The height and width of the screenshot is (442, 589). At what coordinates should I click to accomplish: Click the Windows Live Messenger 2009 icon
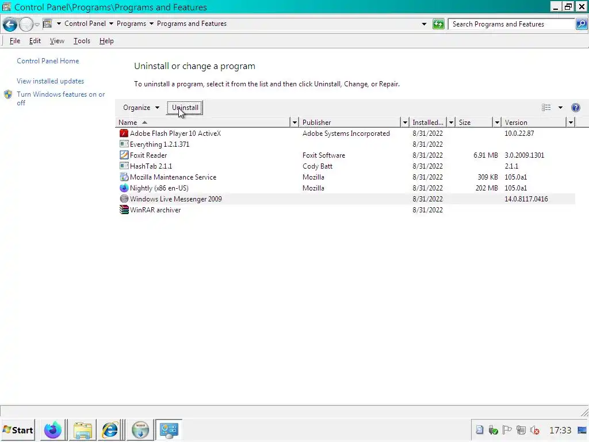[x=124, y=199]
